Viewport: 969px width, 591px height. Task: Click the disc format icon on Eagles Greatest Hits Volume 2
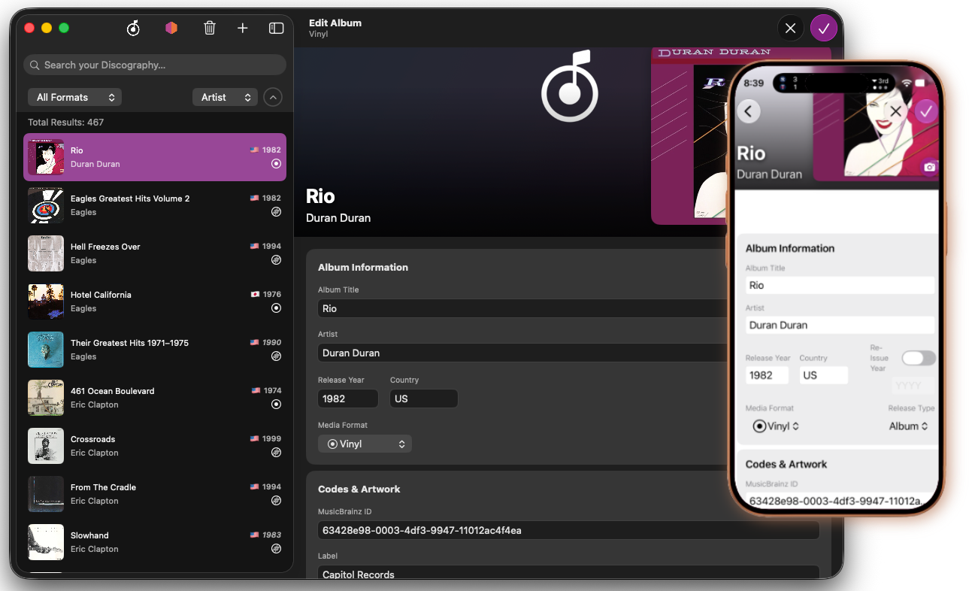pos(276,212)
